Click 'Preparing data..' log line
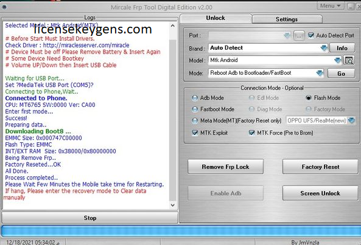 coord(26,125)
